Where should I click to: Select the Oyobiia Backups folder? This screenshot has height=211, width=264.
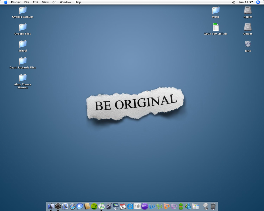coord(23,12)
